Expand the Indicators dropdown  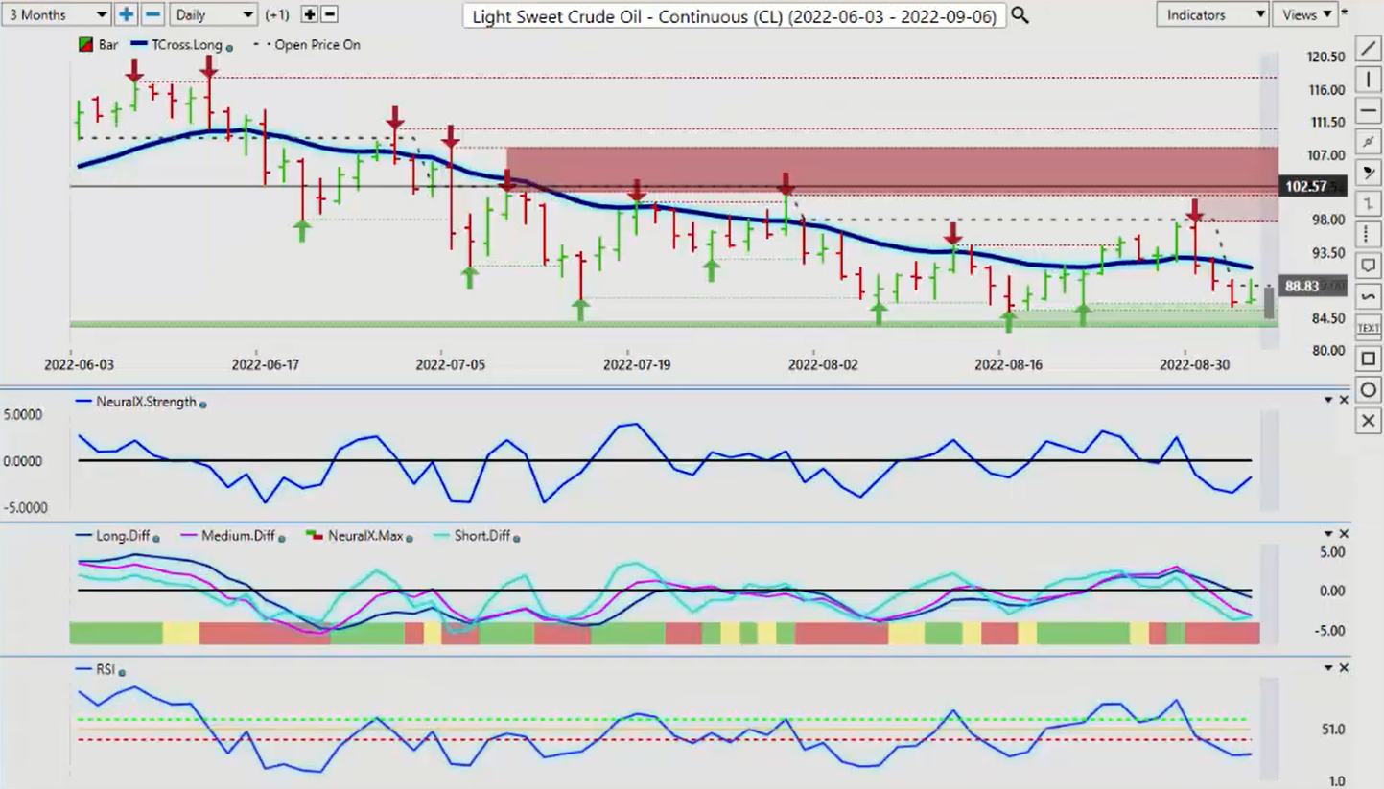pyautogui.click(x=1212, y=14)
